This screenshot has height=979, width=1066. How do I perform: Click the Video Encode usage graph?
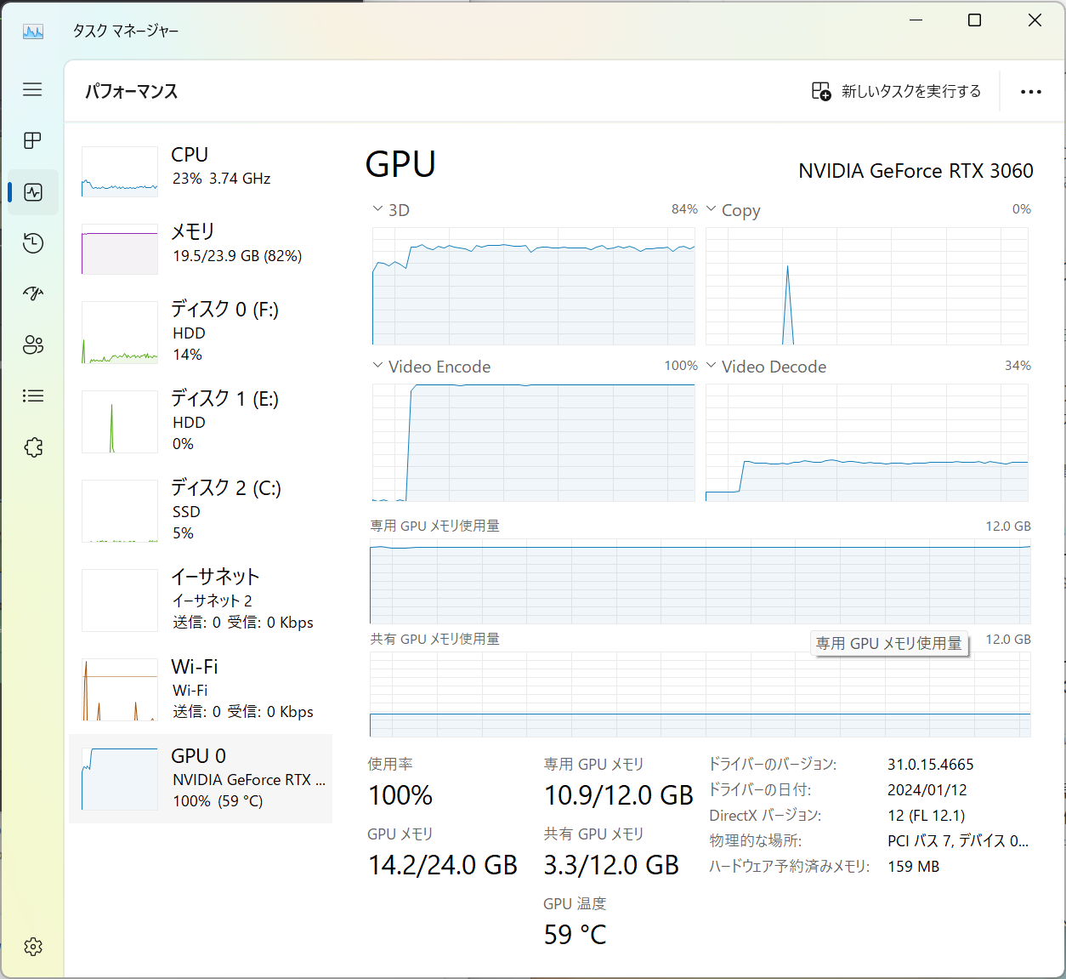click(534, 442)
